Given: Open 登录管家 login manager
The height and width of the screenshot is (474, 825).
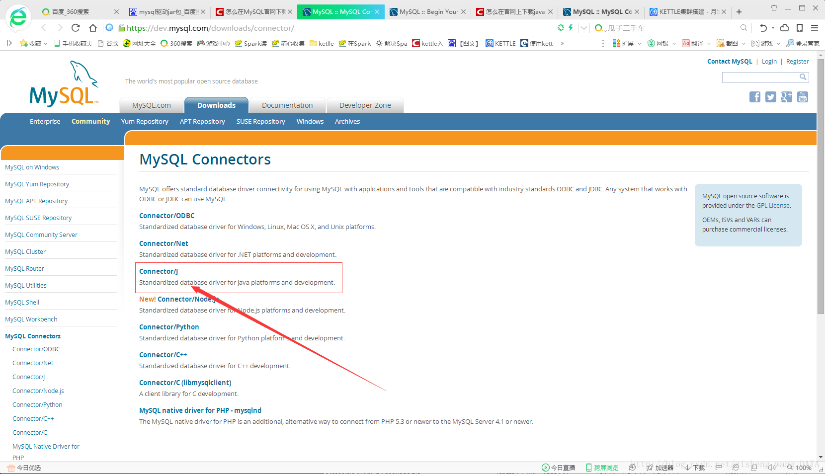Looking at the screenshot, I should (803, 43).
